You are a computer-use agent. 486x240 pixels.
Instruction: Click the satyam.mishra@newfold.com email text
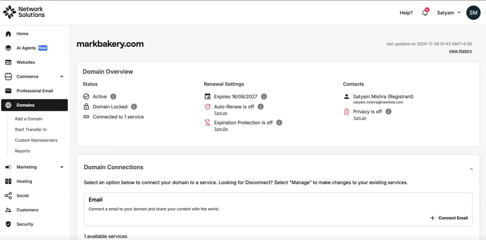point(378,102)
